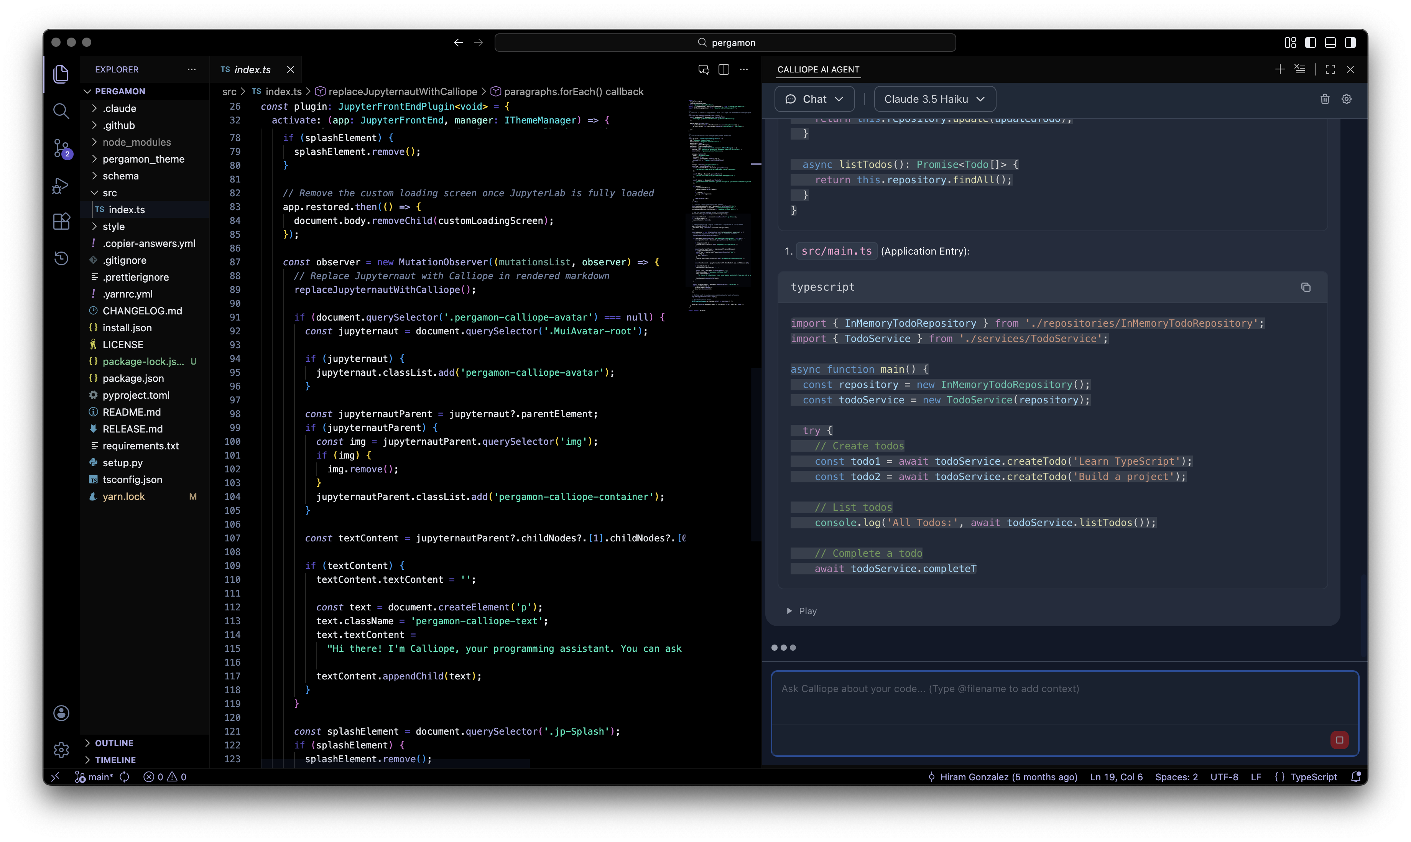Screen dimensions: 1411x842
Task: Open the Chat mode dropdown
Action: (814, 99)
